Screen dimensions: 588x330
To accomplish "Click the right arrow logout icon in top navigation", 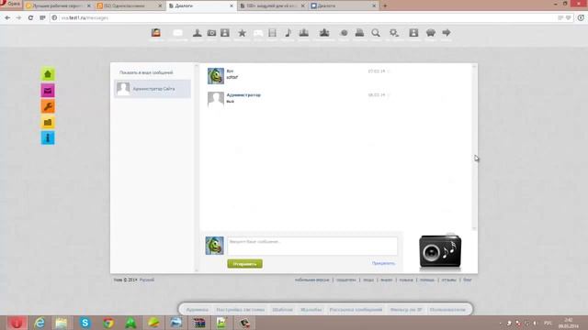I will pos(447,33).
